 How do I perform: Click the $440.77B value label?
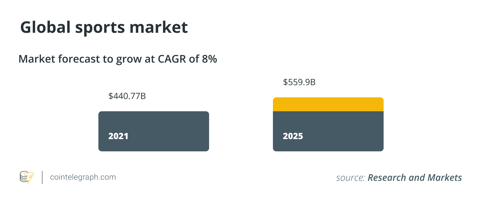(x=127, y=96)
